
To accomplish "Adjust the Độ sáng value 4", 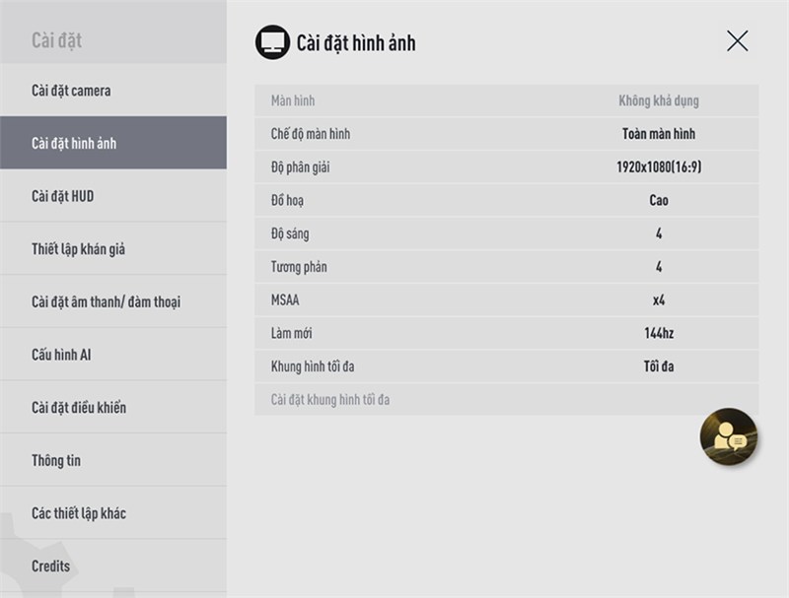I will tap(659, 233).
